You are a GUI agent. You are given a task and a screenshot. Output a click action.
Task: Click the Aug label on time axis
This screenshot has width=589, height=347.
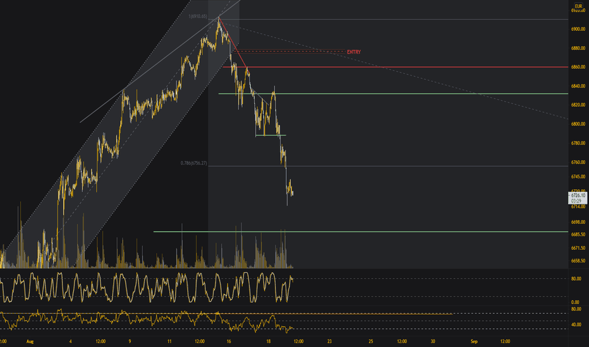(30, 342)
